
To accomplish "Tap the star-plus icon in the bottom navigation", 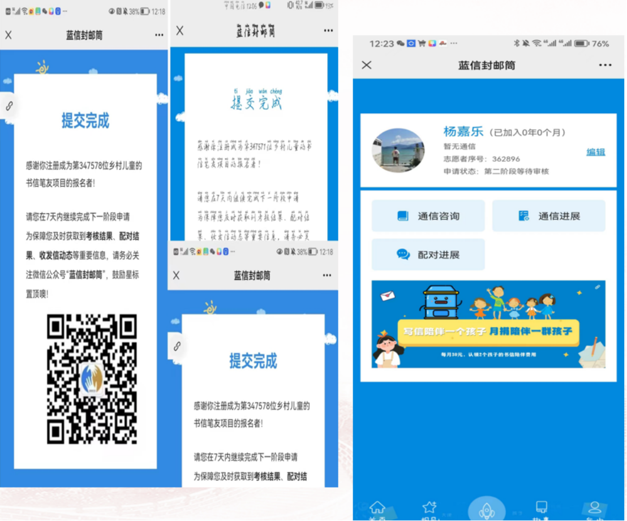I will 430,507.
